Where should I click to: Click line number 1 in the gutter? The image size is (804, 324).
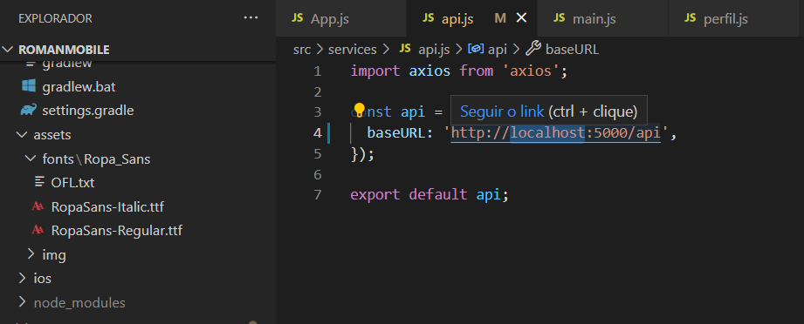[x=318, y=71]
